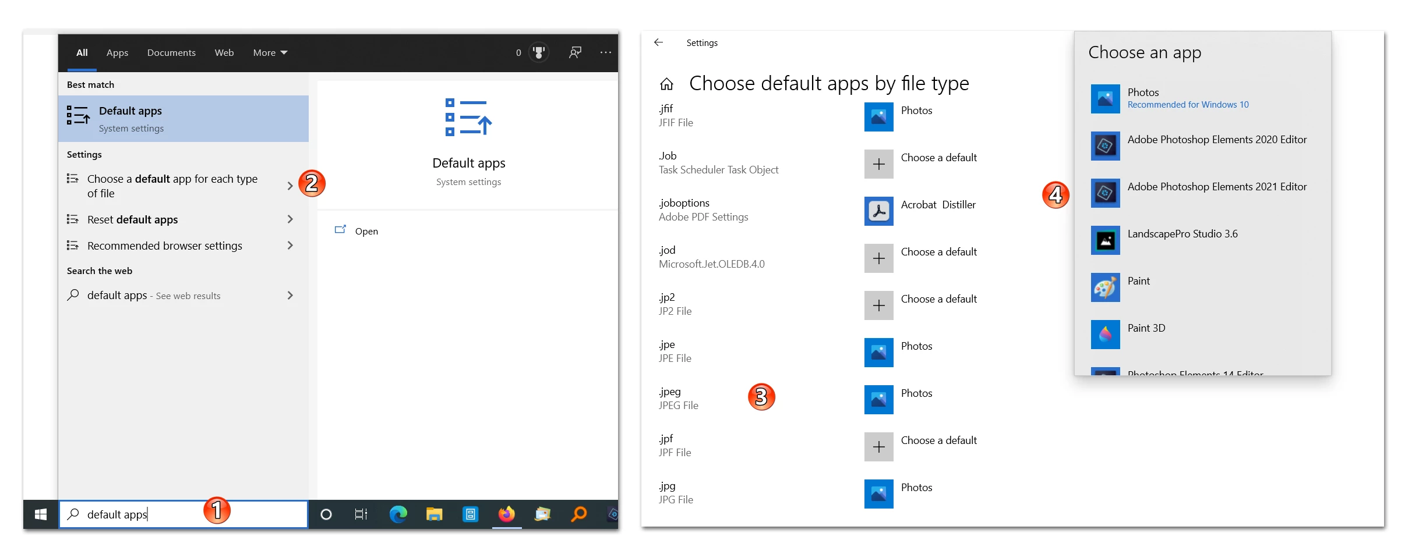Click Photos label for .jpeg file type
This screenshot has width=1419, height=558.
[916, 393]
